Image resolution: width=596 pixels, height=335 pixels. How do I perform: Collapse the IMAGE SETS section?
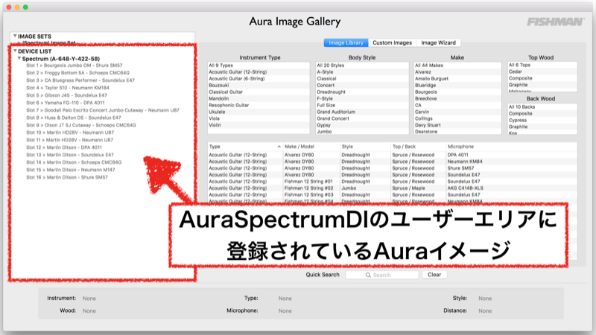(15, 36)
